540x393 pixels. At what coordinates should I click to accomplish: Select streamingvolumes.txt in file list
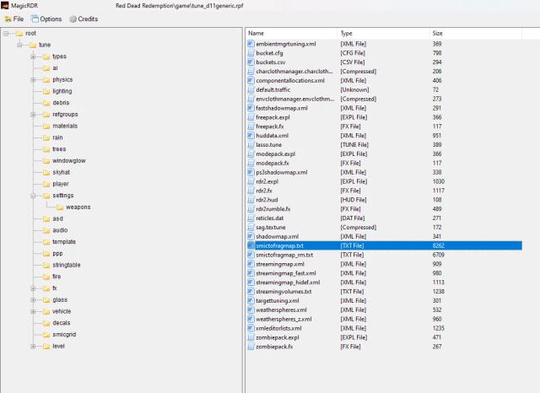click(283, 292)
